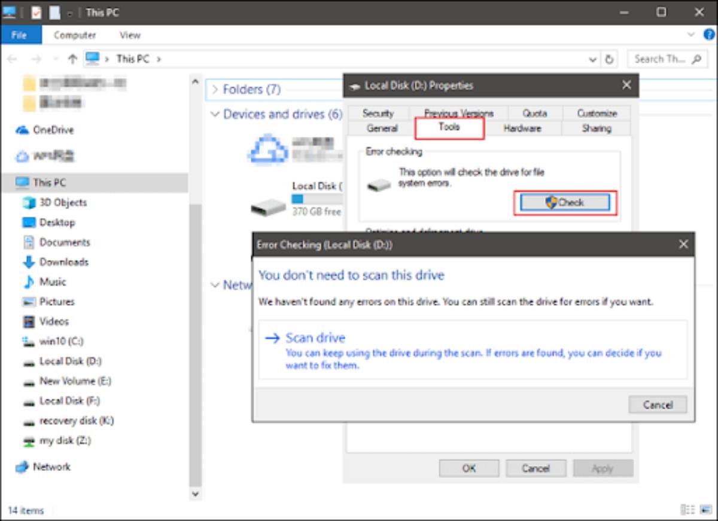Image resolution: width=718 pixels, height=521 pixels.
Task: Click the navigation pane scrollbar down arrow
Action: point(194,494)
